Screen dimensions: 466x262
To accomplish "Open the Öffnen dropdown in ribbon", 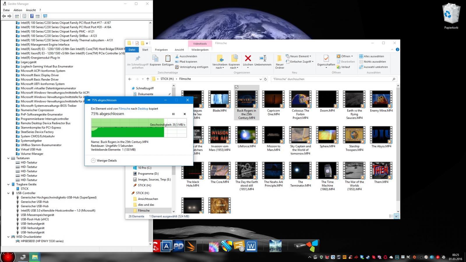I will click(x=345, y=56).
